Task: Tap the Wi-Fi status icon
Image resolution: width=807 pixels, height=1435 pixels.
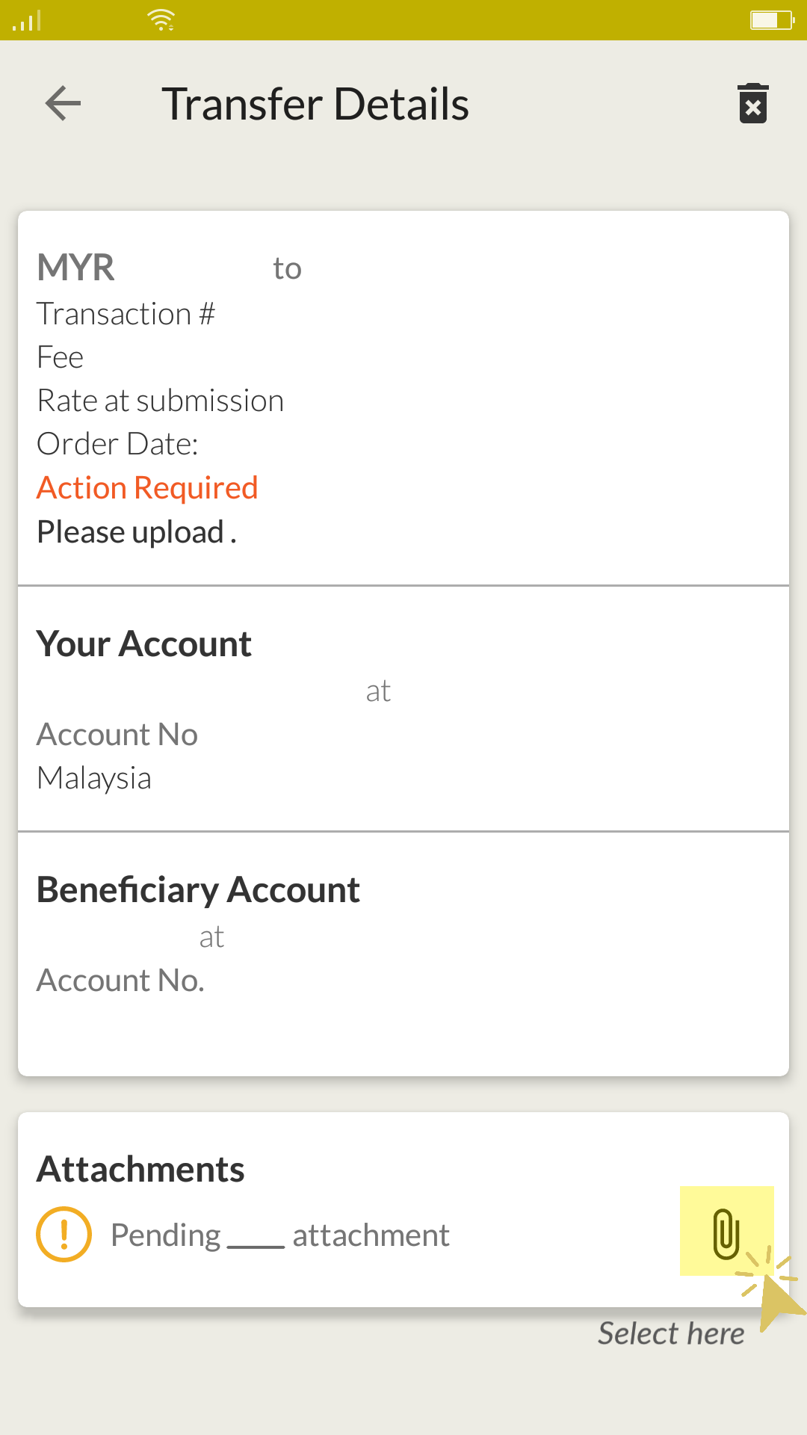Action: click(161, 20)
